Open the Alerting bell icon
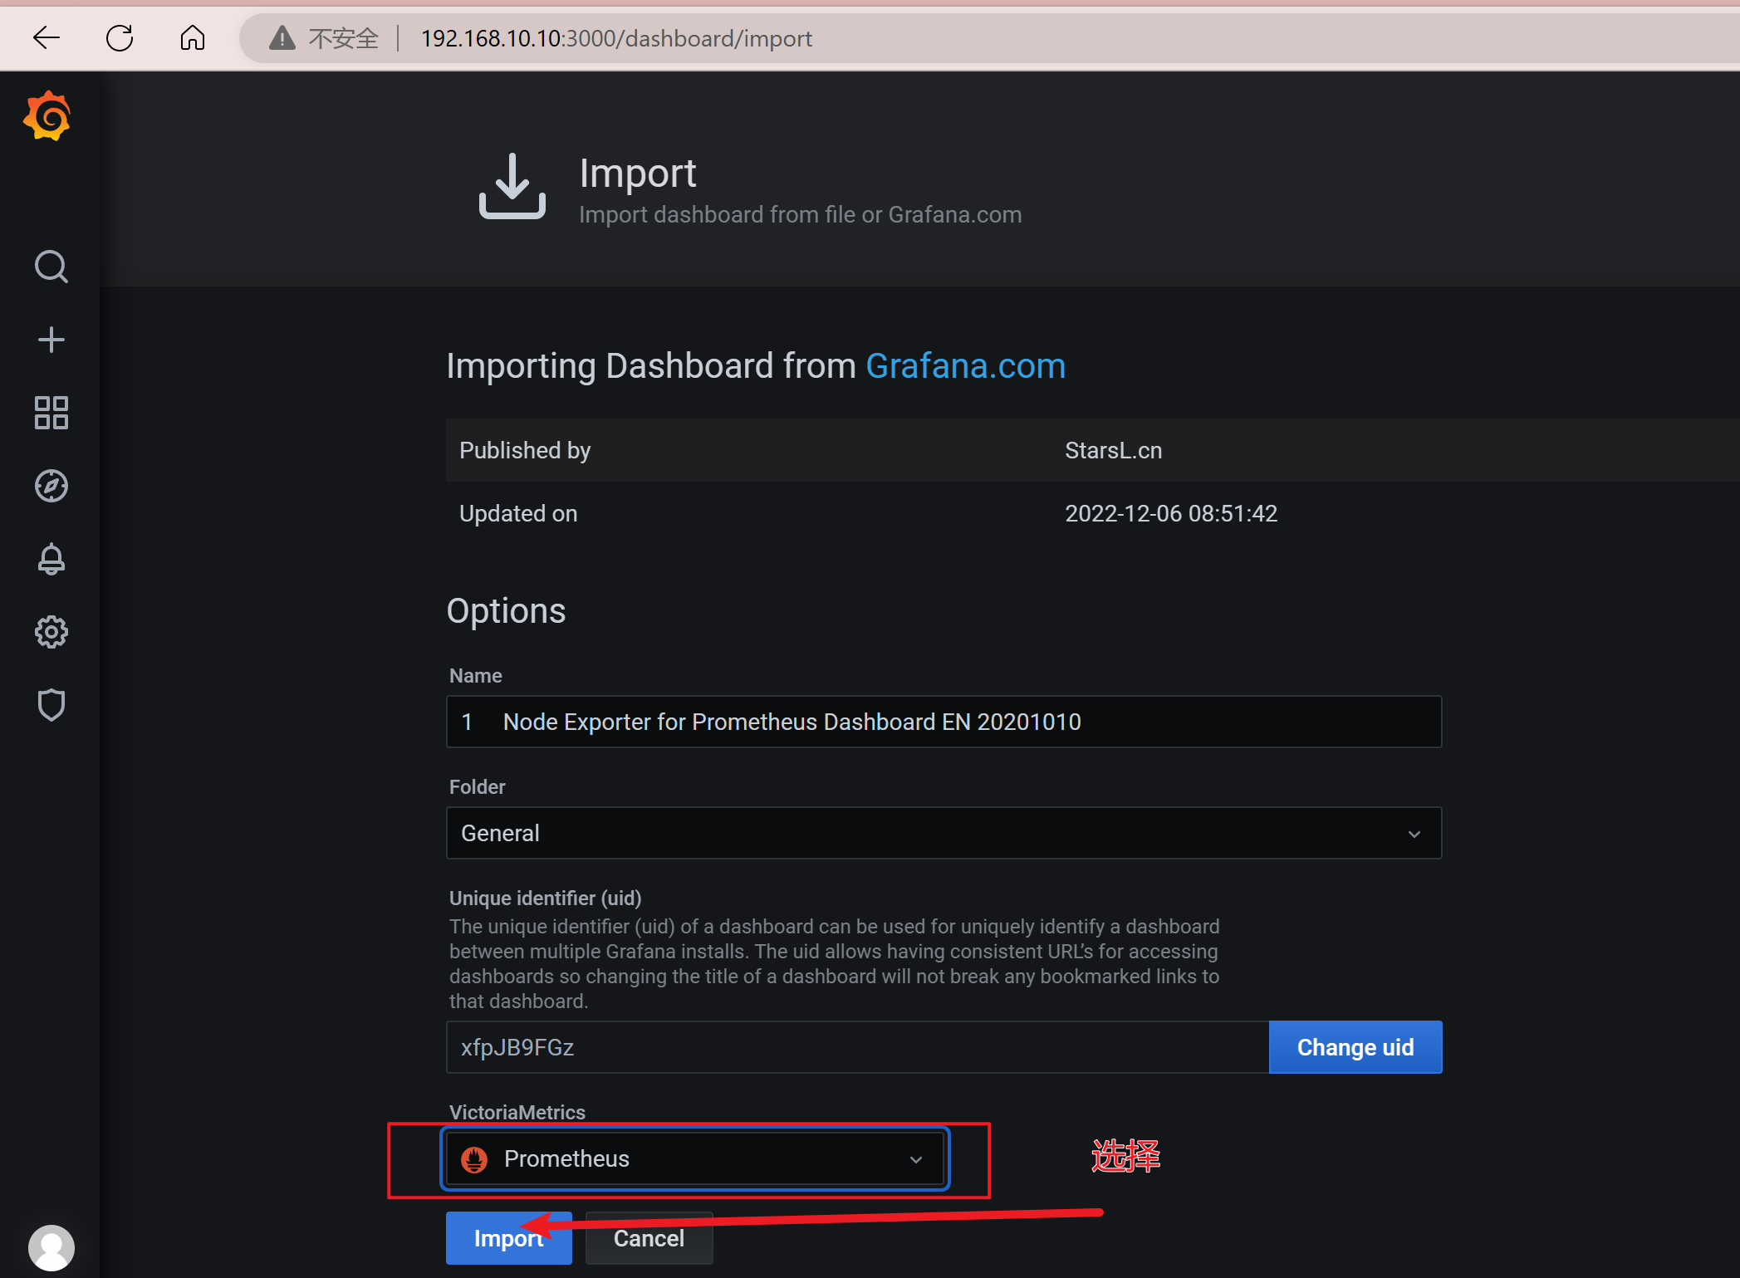 51,559
